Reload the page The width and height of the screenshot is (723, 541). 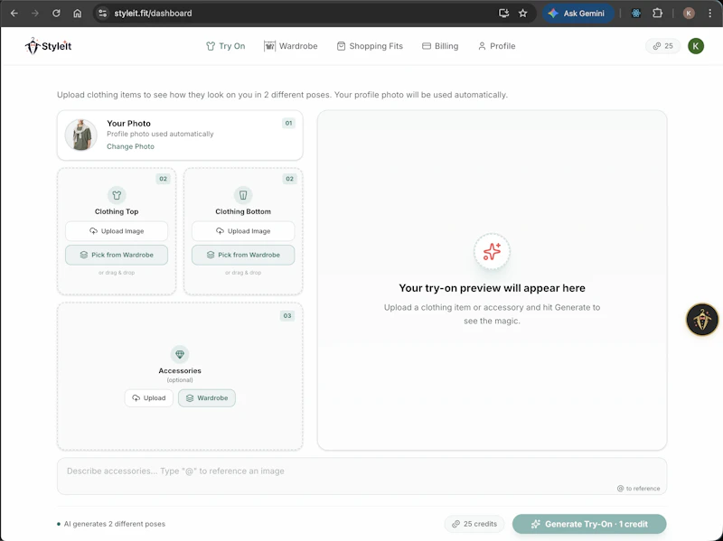tap(56, 14)
